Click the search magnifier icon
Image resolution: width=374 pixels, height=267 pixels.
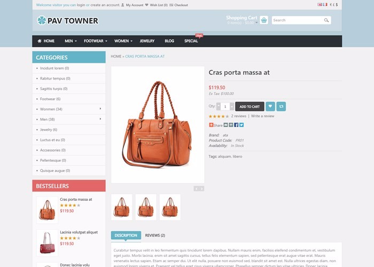click(x=326, y=20)
